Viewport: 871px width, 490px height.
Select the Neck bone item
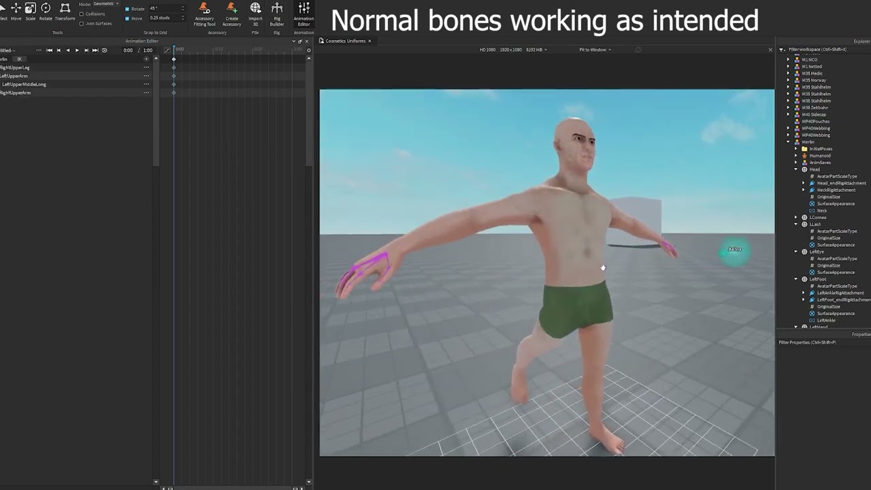[822, 210]
